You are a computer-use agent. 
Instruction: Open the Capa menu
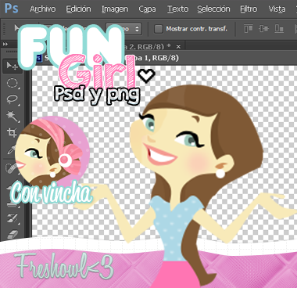(x=147, y=9)
